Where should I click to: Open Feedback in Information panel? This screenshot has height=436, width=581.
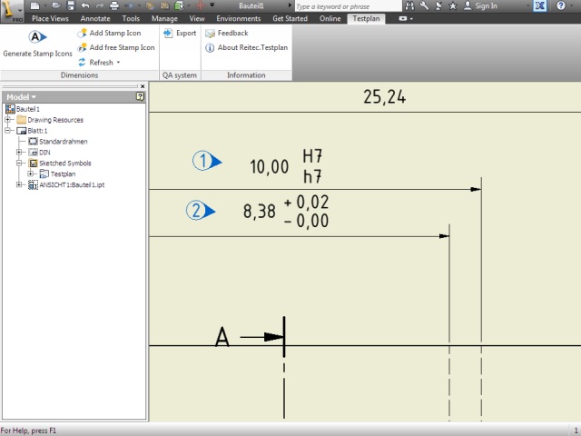click(226, 33)
